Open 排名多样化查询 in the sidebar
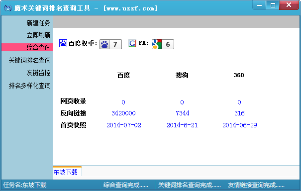 (29, 86)
